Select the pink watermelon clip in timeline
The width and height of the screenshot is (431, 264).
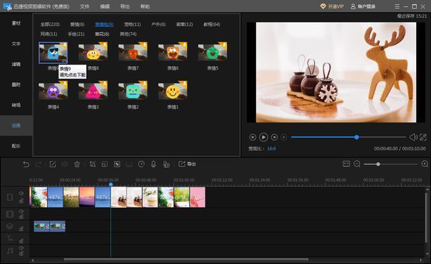coord(197,197)
